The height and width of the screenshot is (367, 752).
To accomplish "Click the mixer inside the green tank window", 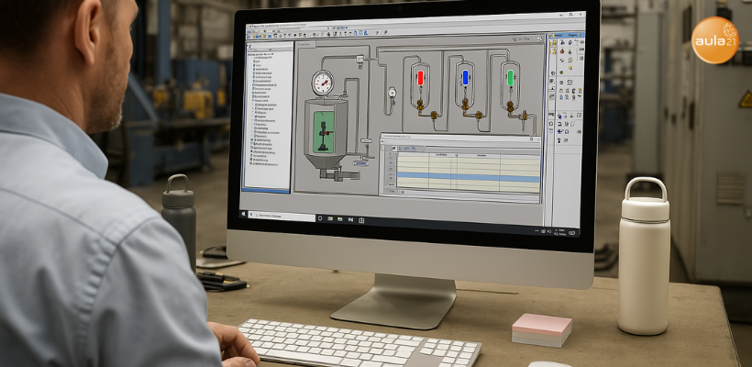I will 325,136.
